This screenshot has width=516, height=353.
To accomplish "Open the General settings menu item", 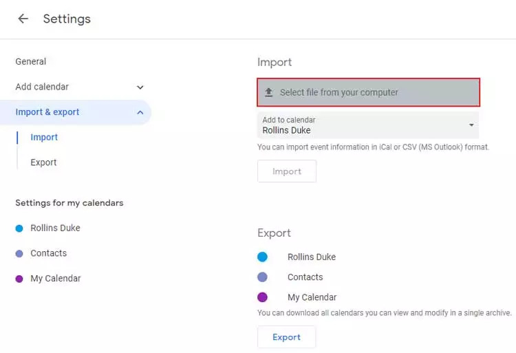I will (x=30, y=61).
